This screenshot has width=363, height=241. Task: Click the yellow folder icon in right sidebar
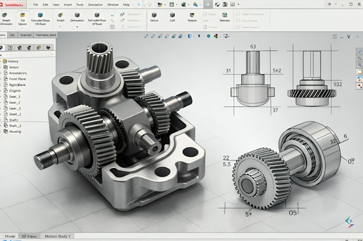(359, 72)
